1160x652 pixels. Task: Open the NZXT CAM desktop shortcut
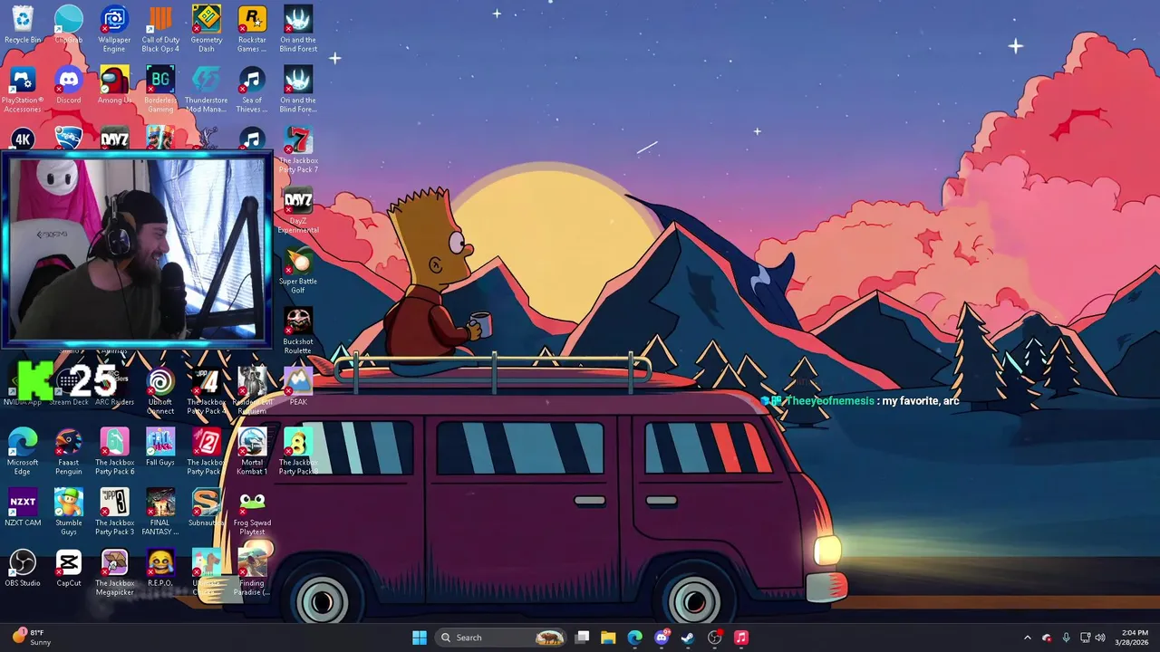23,509
